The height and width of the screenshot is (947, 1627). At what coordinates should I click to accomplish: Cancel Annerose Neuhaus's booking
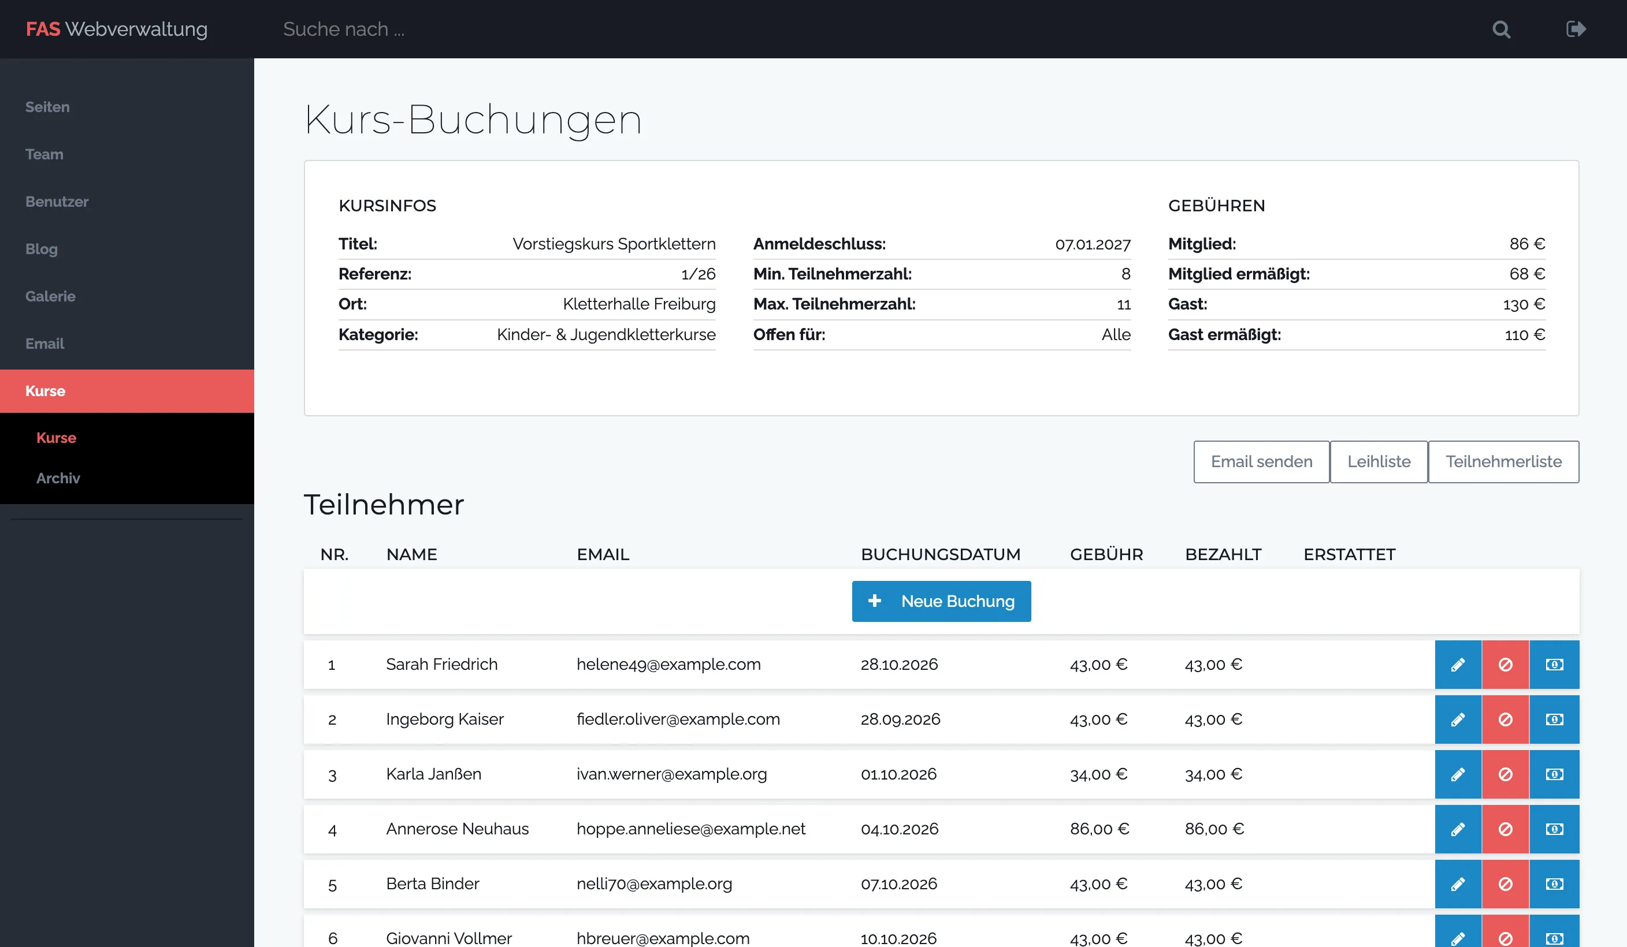click(x=1505, y=829)
